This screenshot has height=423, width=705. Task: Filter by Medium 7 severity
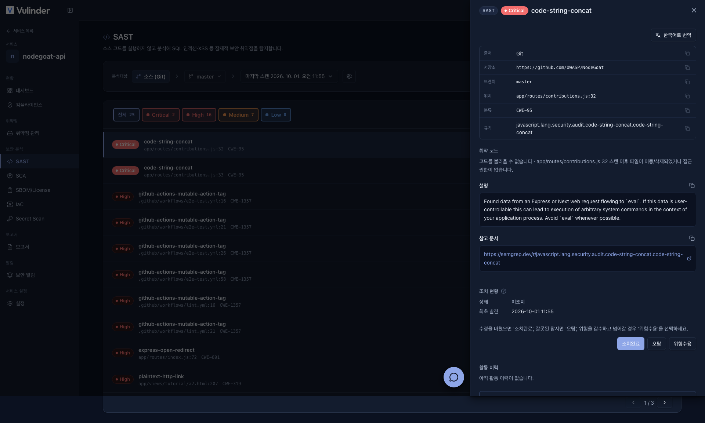point(239,115)
